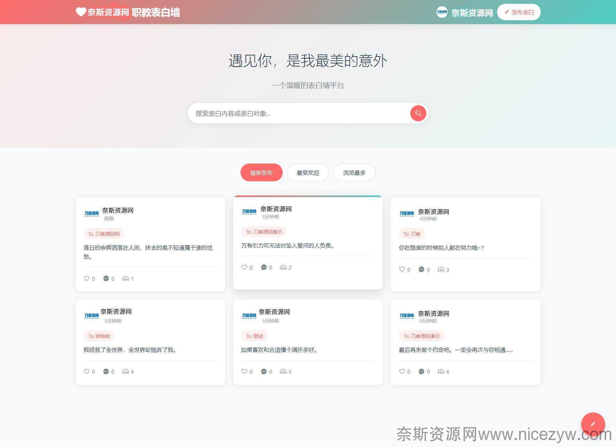The width and height of the screenshot is (616, 447).
Task: Click the red search magnifier button
Action: tap(418, 113)
